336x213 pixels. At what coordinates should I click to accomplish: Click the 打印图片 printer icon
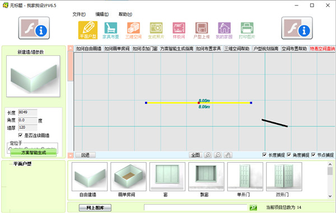click(247, 31)
